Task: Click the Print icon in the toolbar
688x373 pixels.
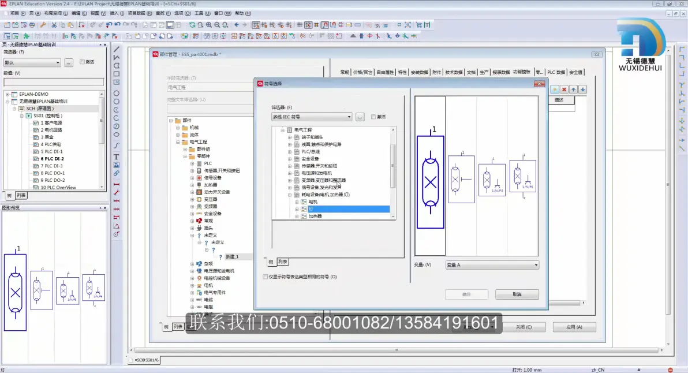Action: pyautogui.click(x=32, y=25)
